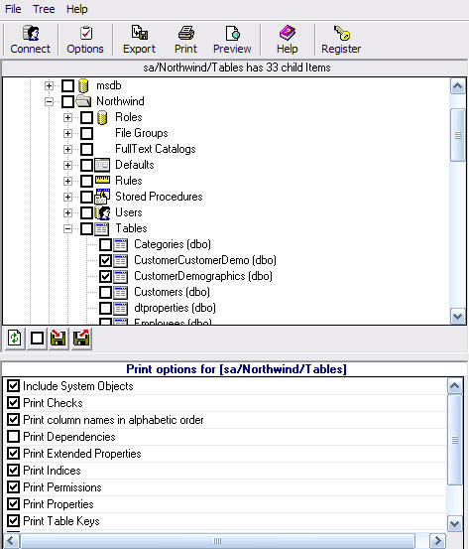Click the horizontal scrollbar thumb at the bottom
Screen dimensions: 469x549
[217, 541]
